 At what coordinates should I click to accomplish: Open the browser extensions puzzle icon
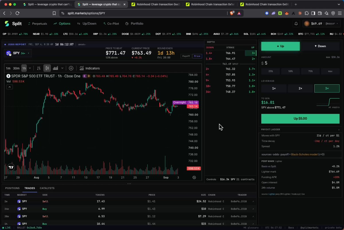(306, 13)
